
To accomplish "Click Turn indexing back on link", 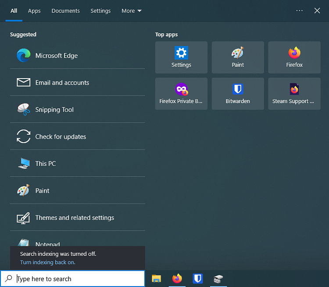I will 48,262.
